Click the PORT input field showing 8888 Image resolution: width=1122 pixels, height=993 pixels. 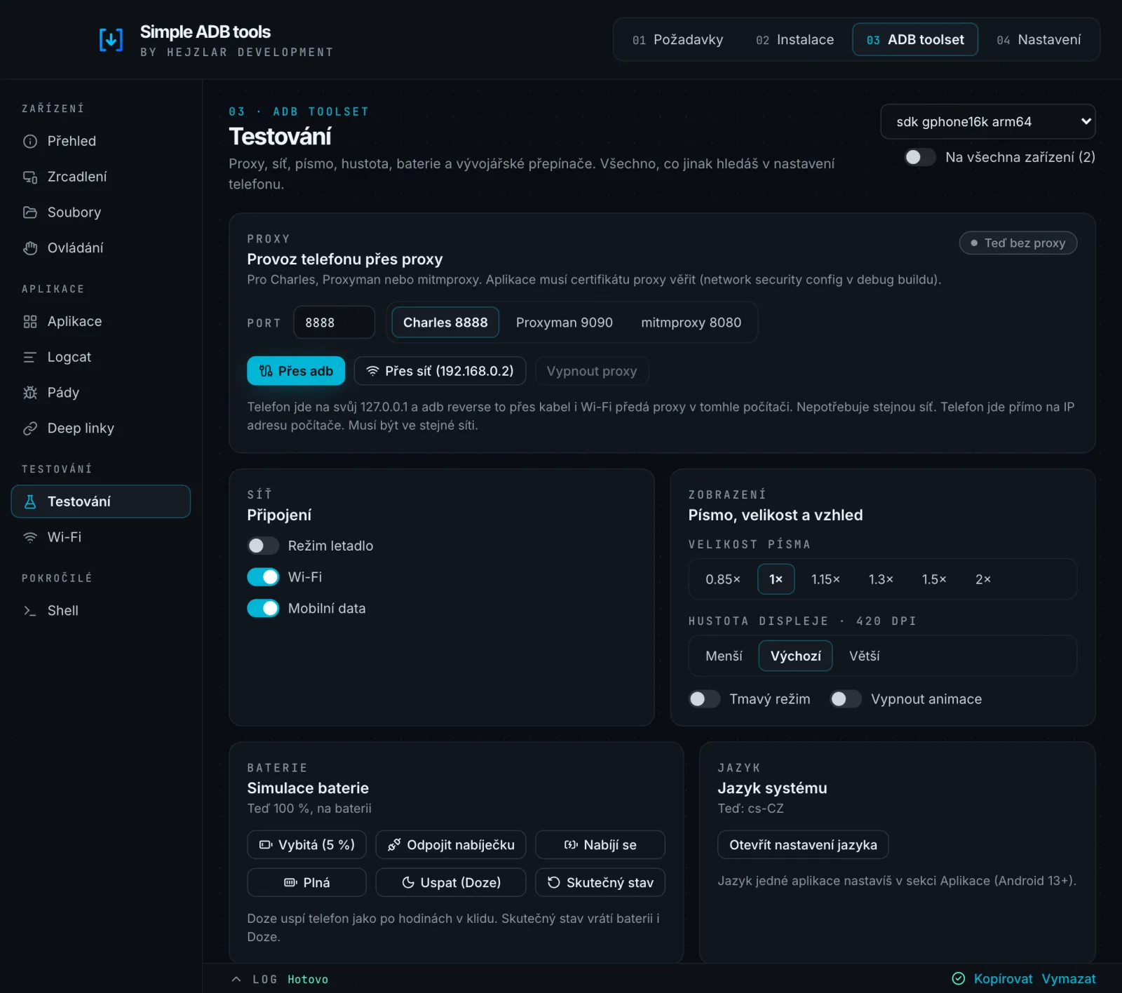[x=334, y=323]
